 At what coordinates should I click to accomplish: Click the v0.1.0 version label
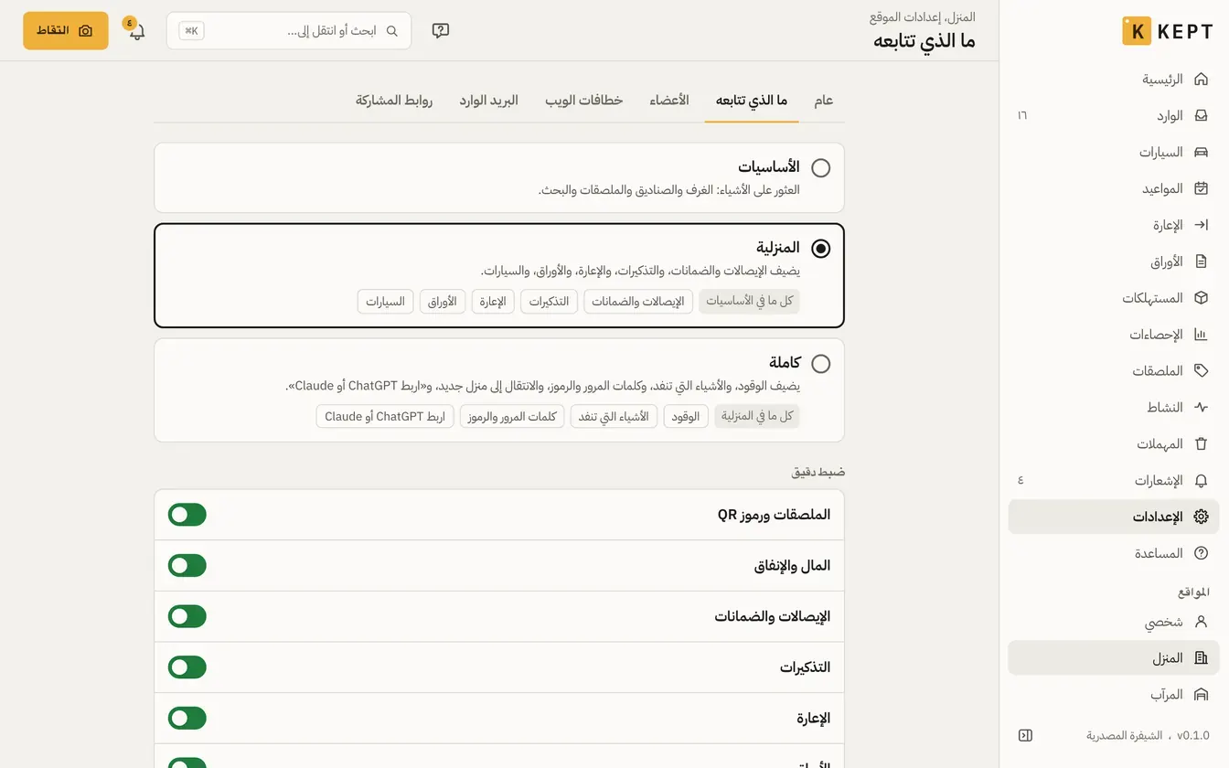tap(1193, 736)
